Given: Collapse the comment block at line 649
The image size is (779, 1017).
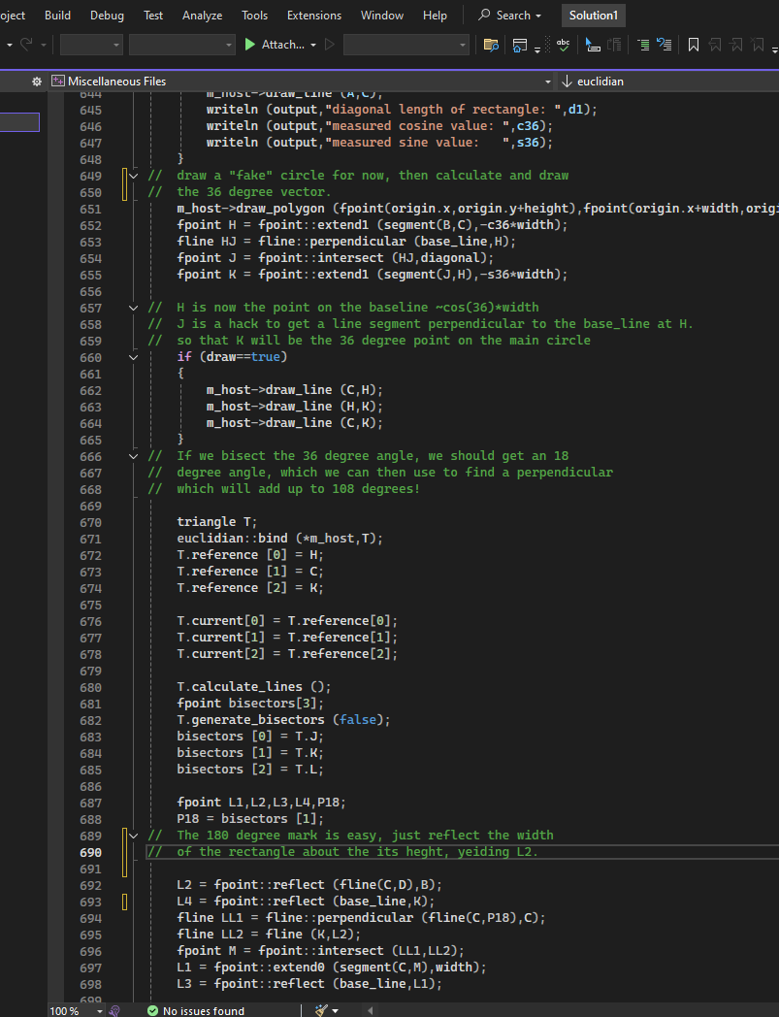Looking at the screenshot, I should click(x=133, y=176).
